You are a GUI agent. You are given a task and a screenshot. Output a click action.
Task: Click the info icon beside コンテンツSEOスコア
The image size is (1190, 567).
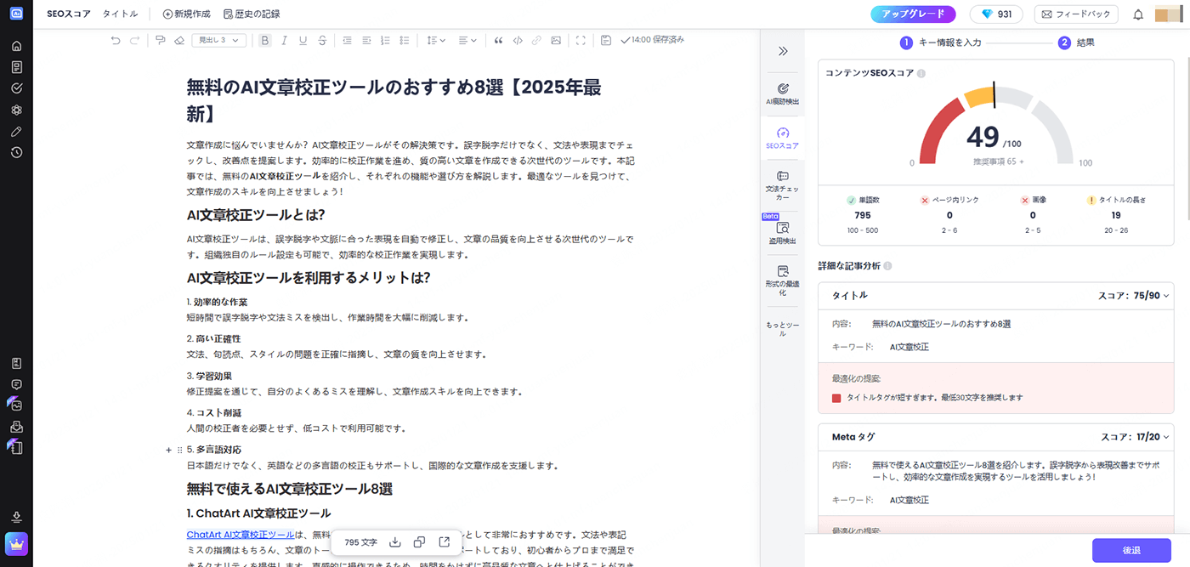pyautogui.click(x=921, y=73)
